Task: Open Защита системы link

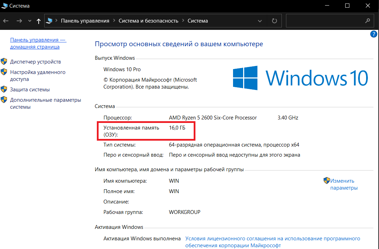Action: [30, 90]
